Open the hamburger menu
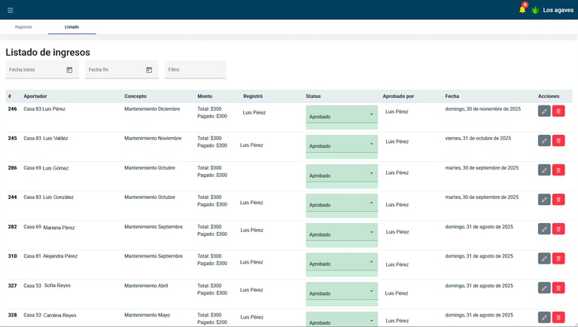This screenshot has width=578, height=327. point(11,10)
